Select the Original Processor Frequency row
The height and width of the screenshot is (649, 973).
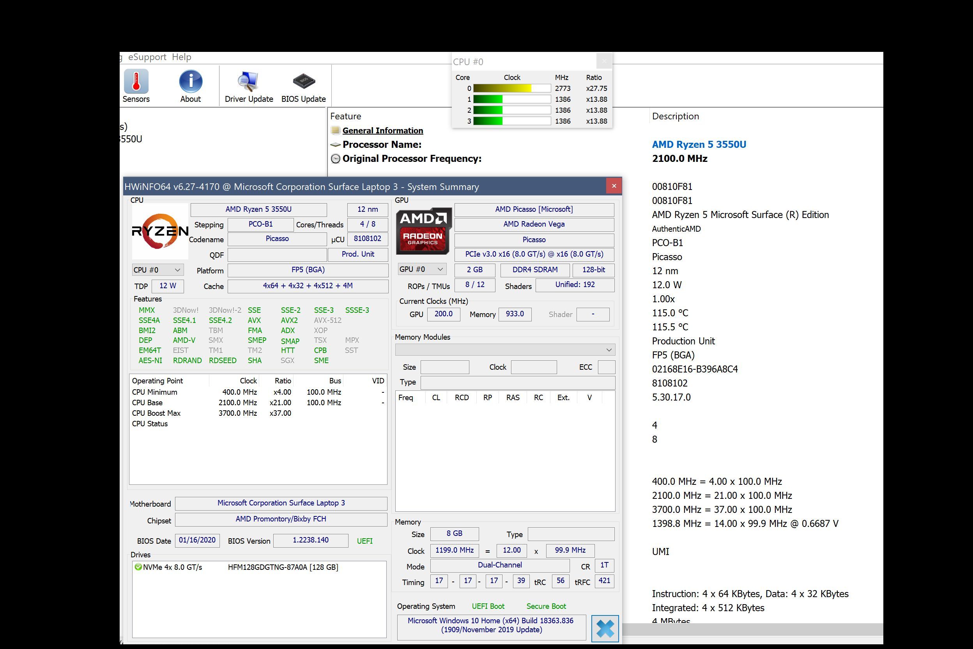click(411, 158)
